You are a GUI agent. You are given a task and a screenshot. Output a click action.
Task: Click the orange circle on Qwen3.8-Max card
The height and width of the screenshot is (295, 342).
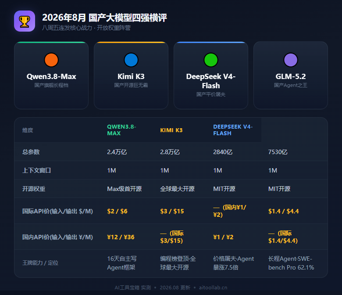coord(51,60)
